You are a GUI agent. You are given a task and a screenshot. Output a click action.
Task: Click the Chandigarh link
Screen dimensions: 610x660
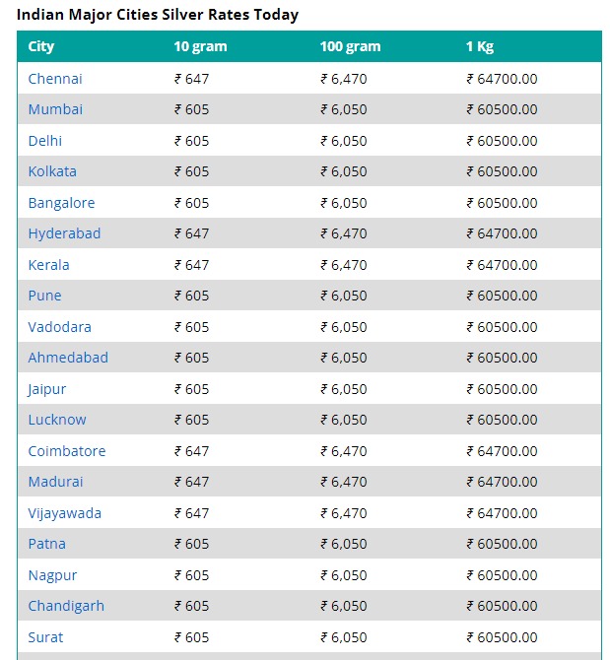[66, 606]
